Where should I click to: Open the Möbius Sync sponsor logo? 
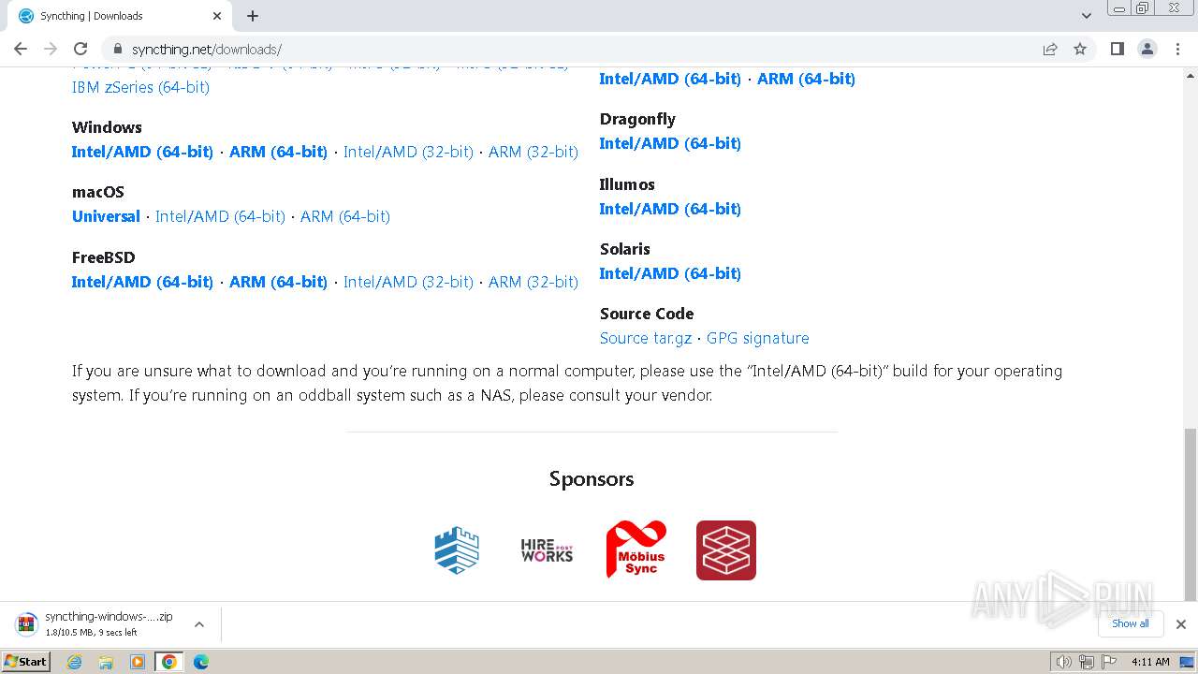[x=636, y=549]
